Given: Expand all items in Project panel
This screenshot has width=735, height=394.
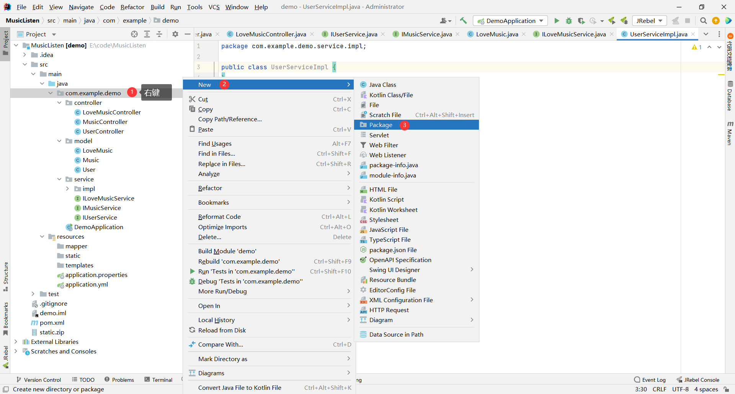Looking at the screenshot, I should click(147, 34).
